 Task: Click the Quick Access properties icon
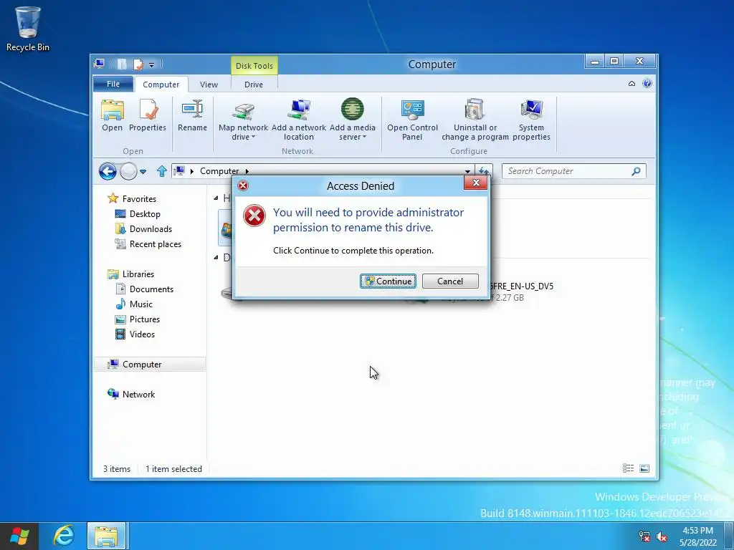pos(138,64)
